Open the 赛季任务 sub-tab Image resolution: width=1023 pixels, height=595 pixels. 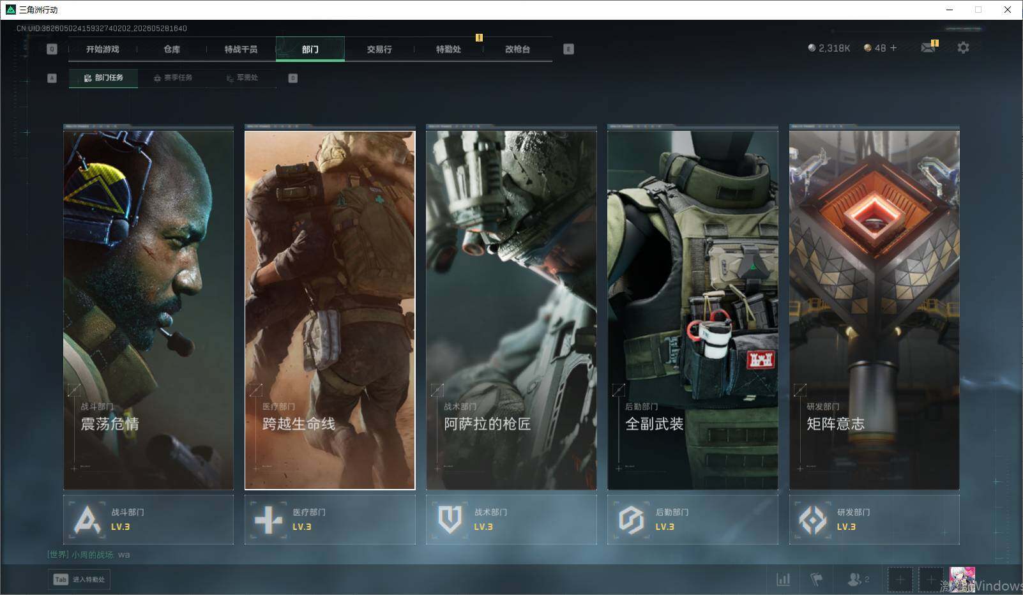(173, 78)
